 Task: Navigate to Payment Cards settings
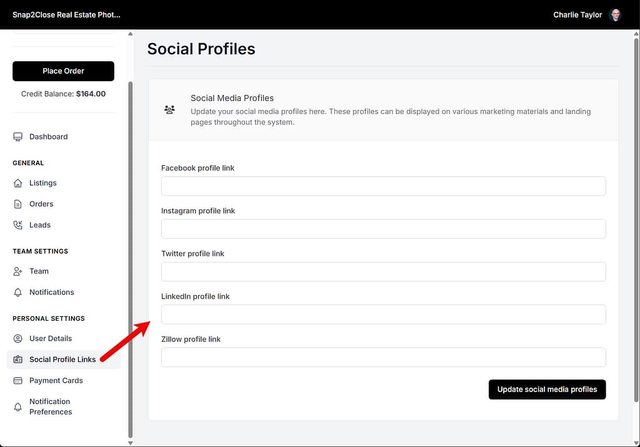56,380
